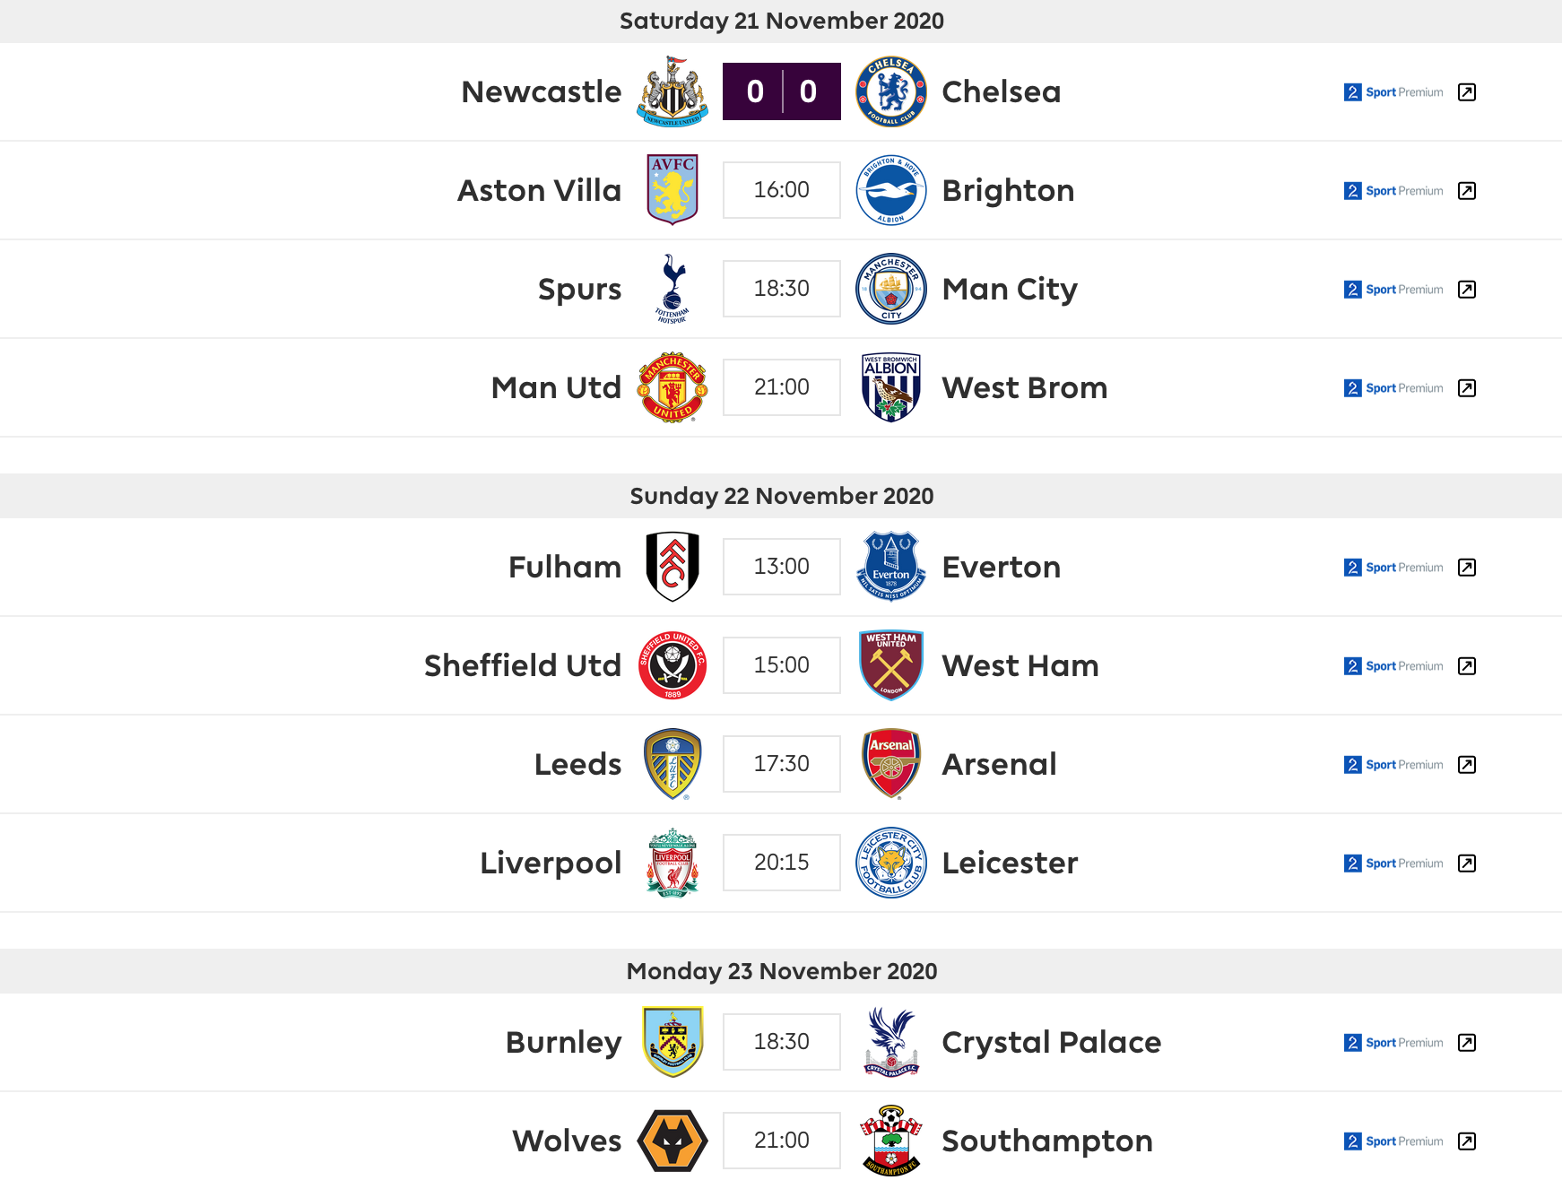Select the 17:30 Leeds v Arsenal kickoff time
The image size is (1562, 1189).
pyautogui.click(x=782, y=764)
